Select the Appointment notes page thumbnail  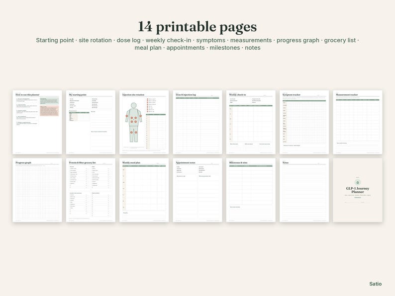pos(197,190)
